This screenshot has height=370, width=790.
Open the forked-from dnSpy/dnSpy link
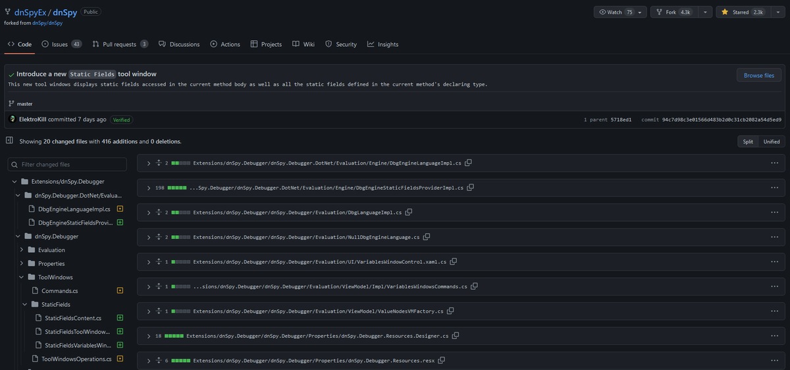(x=47, y=23)
